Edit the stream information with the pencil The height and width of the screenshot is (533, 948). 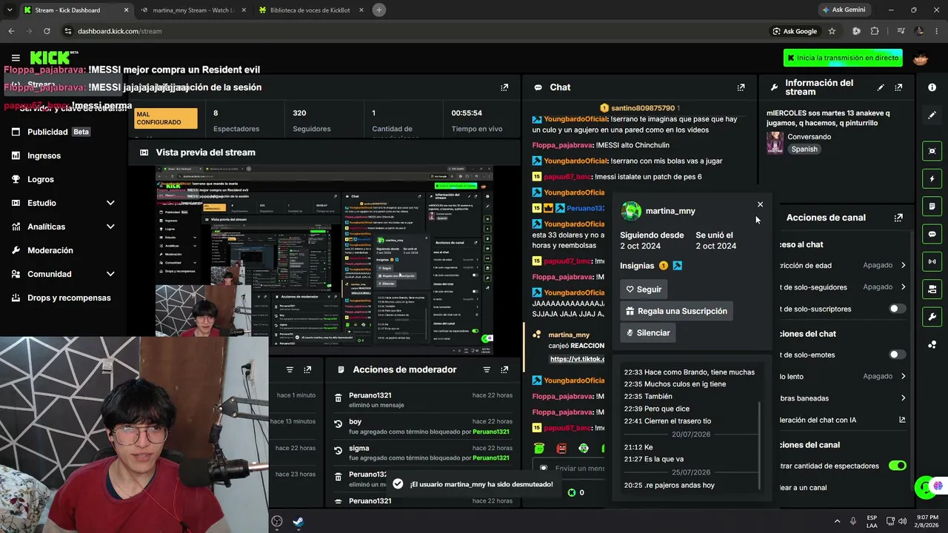tap(881, 87)
